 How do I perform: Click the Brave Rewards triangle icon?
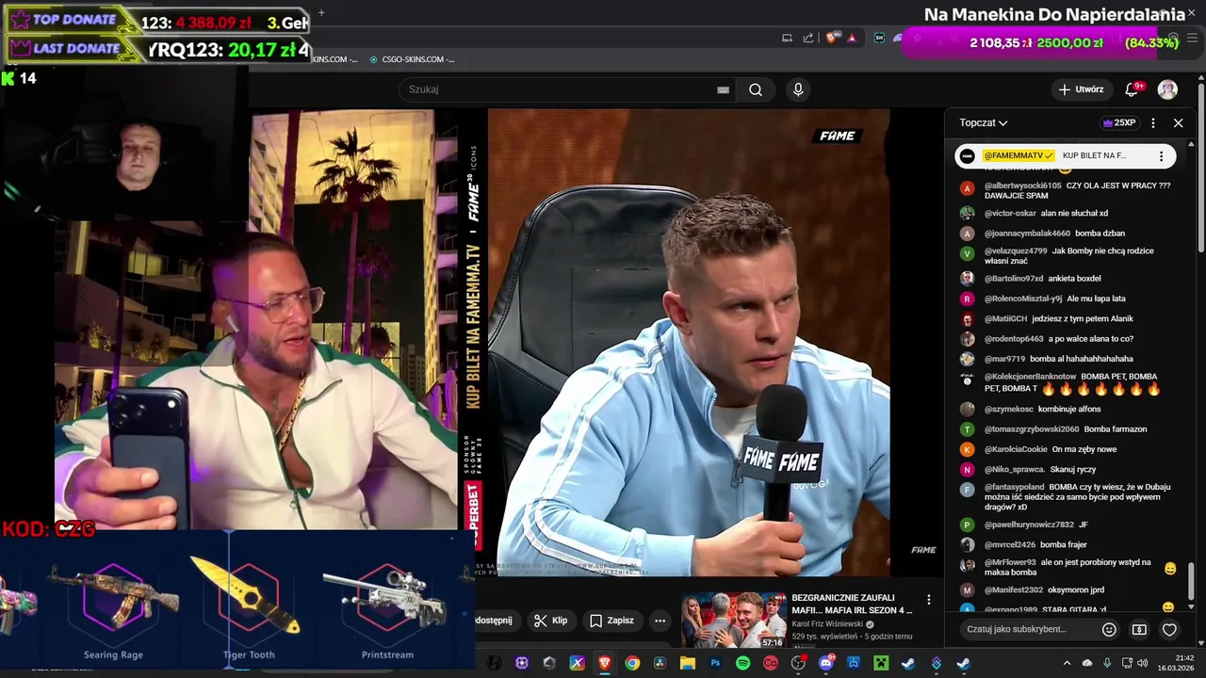[x=852, y=38]
